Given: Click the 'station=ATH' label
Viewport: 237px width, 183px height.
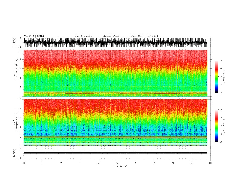Looking at the screenshot, I should point(111,36).
